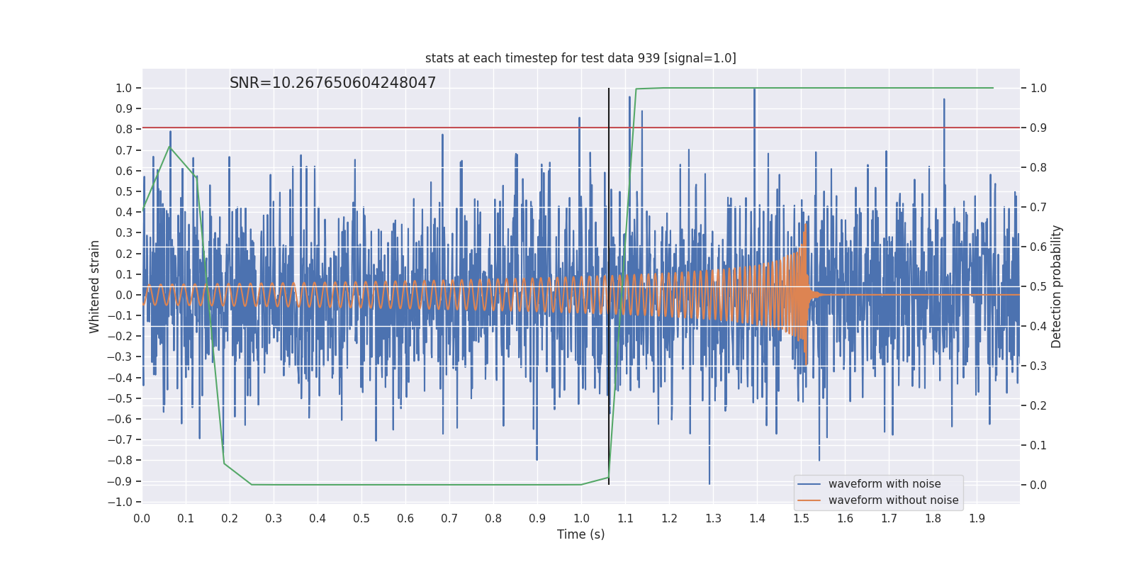The width and height of the screenshot is (1134, 567).
Task: Click the black vertical marker line near 1.06 s
Action: [x=609, y=286]
